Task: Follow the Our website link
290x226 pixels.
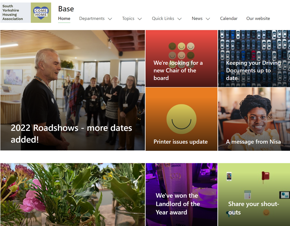Action: click(258, 19)
